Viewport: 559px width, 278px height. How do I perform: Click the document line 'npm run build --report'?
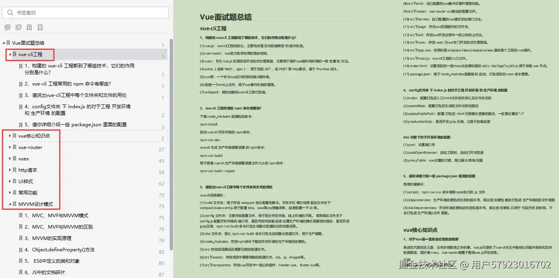218,171
